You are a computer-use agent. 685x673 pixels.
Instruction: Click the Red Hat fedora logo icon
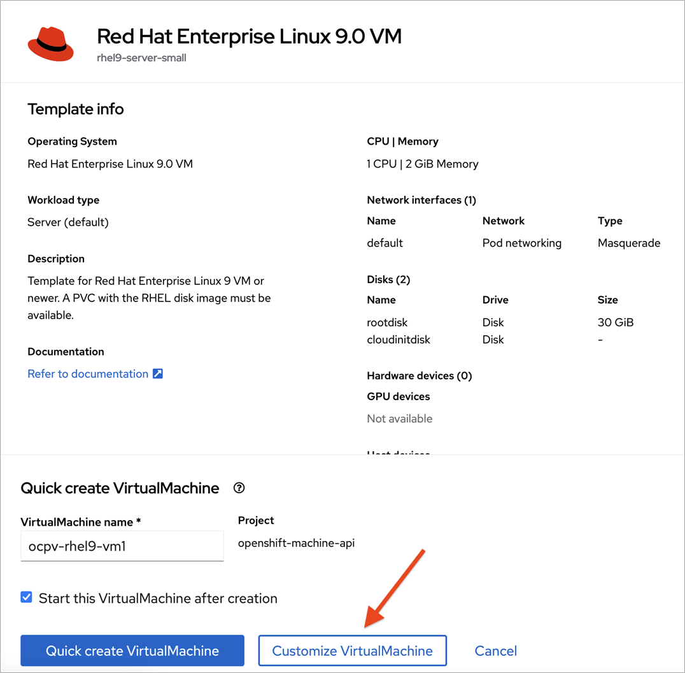click(51, 44)
